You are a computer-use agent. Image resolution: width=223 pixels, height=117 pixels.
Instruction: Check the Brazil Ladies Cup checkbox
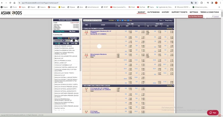click(x=54, y=63)
